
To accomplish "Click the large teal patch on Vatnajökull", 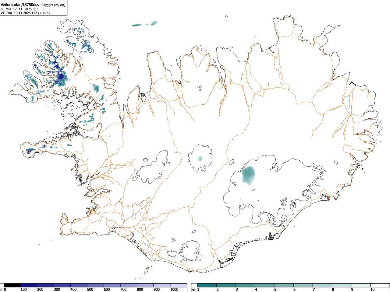I will [249, 176].
